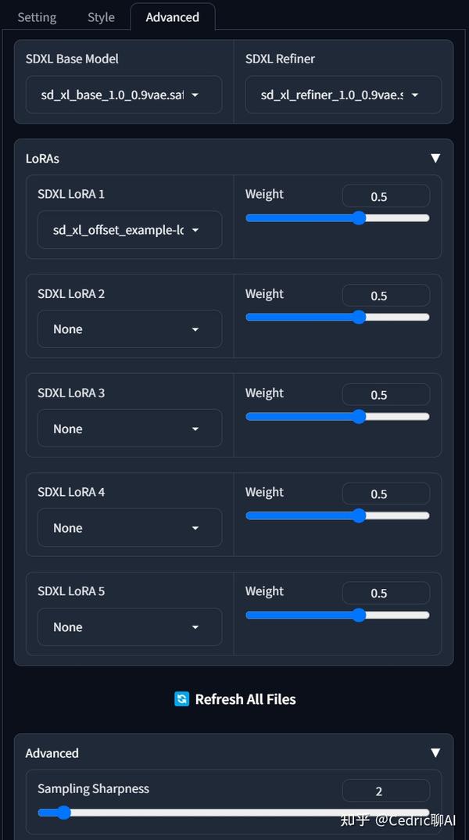Switch to the Setting tab
469x840 pixels.
point(37,17)
